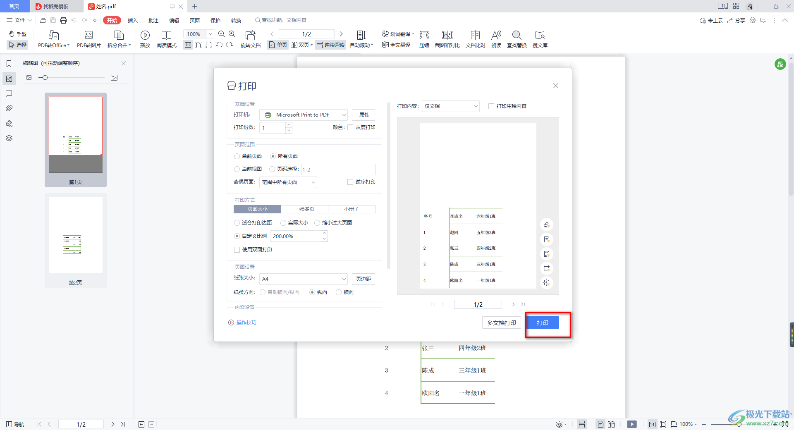
Task: Increase 打印份数 with up arrow
Action: [x=289, y=125]
